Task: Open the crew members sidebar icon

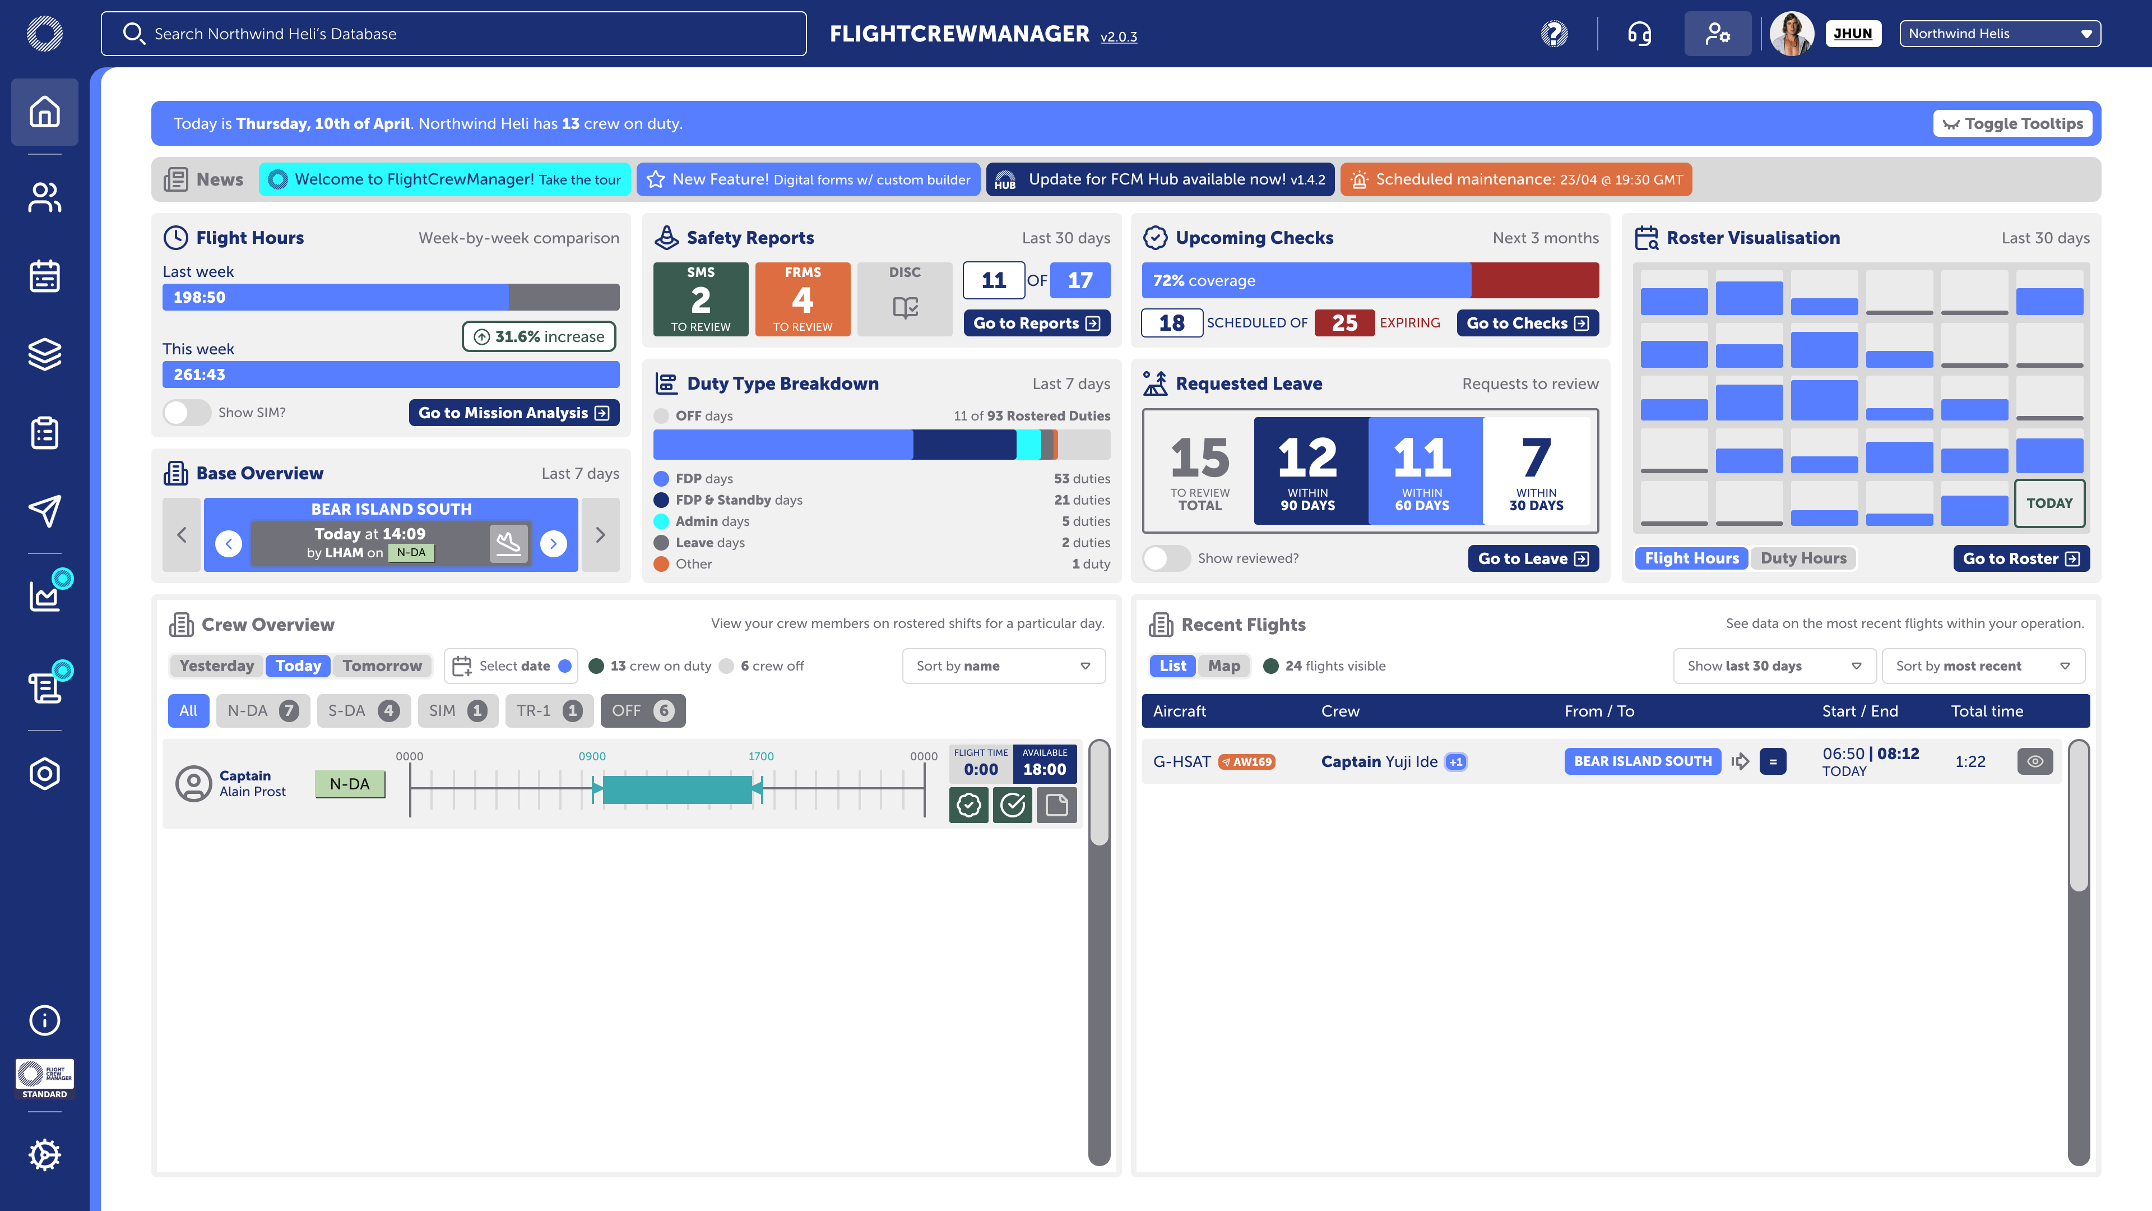Action: point(44,198)
